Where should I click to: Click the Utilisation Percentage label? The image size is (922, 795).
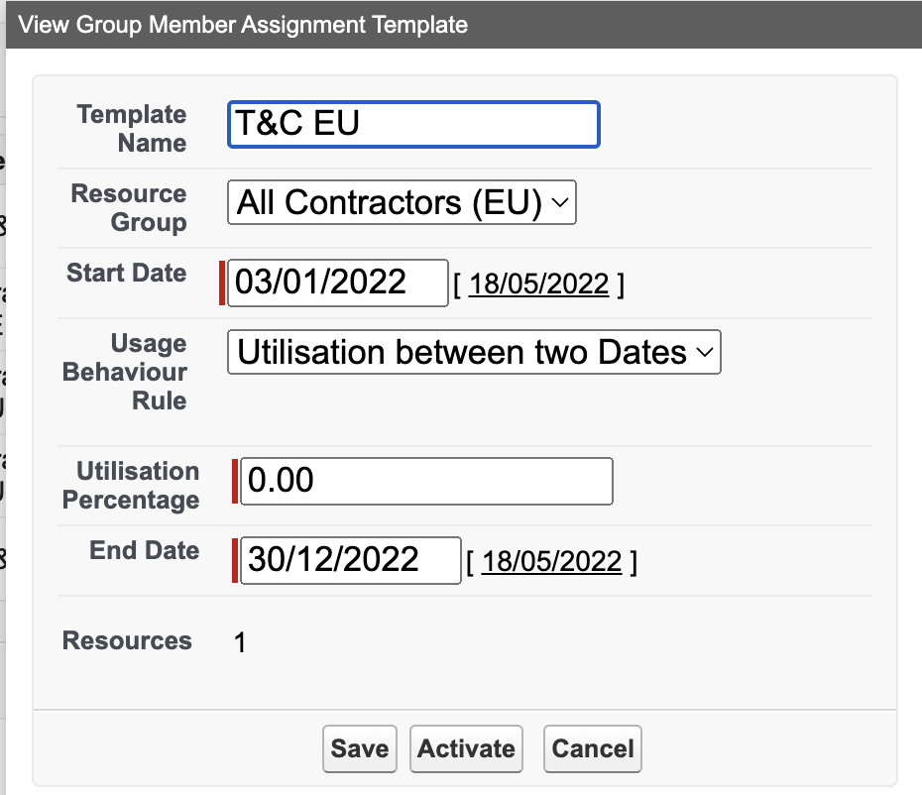click(x=131, y=485)
